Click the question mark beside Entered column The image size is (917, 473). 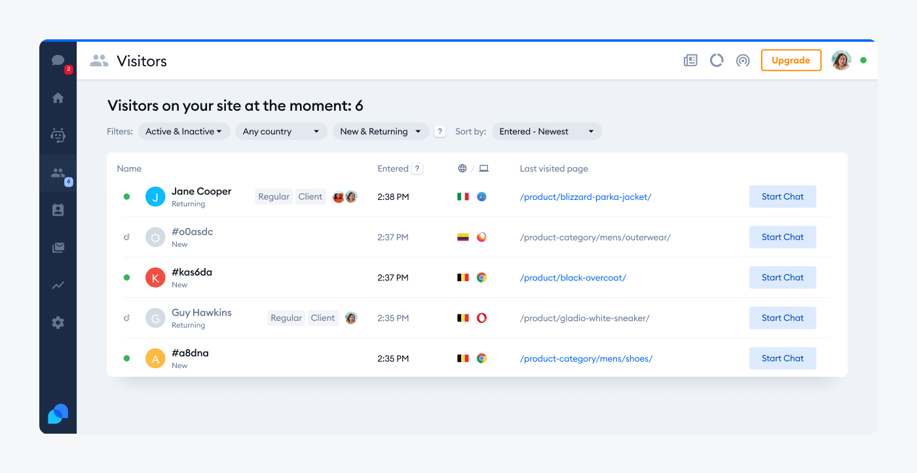417,168
